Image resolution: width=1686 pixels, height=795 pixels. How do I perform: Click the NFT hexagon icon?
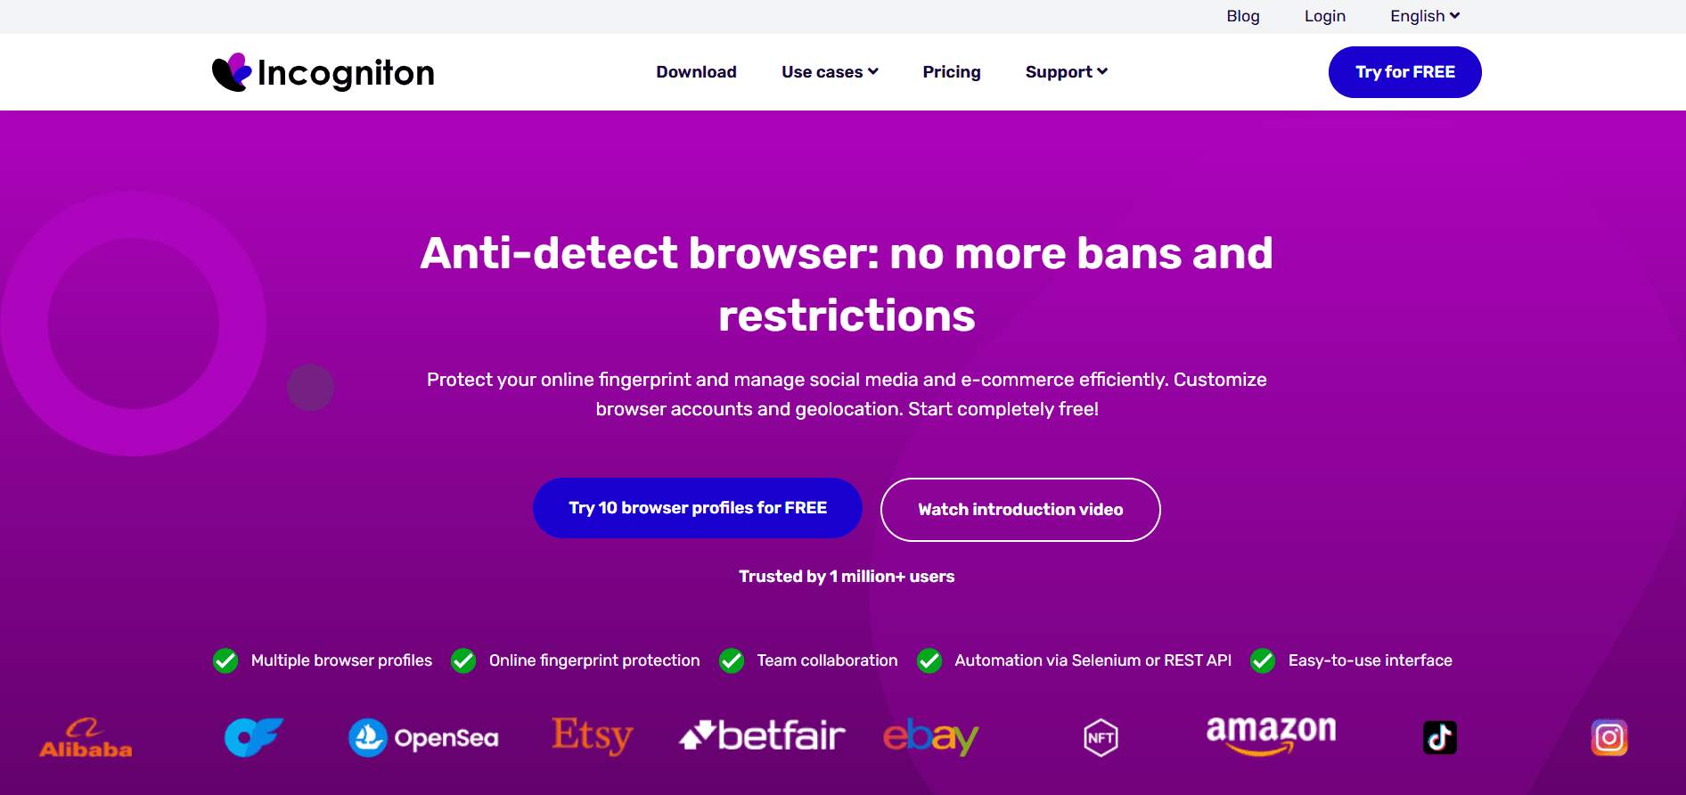tap(1101, 738)
